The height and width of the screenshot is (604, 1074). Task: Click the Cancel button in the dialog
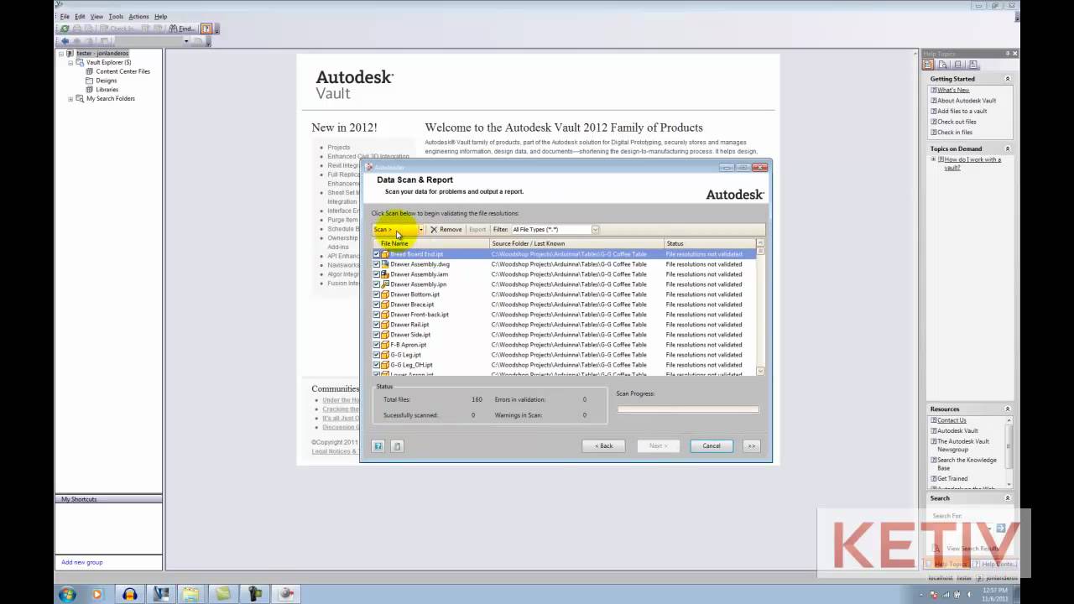pos(712,445)
